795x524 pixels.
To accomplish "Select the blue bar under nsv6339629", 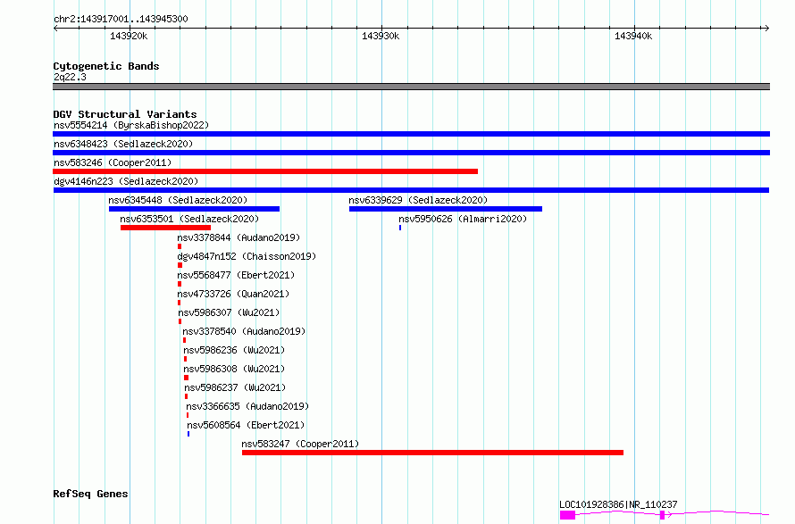I will click(446, 209).
